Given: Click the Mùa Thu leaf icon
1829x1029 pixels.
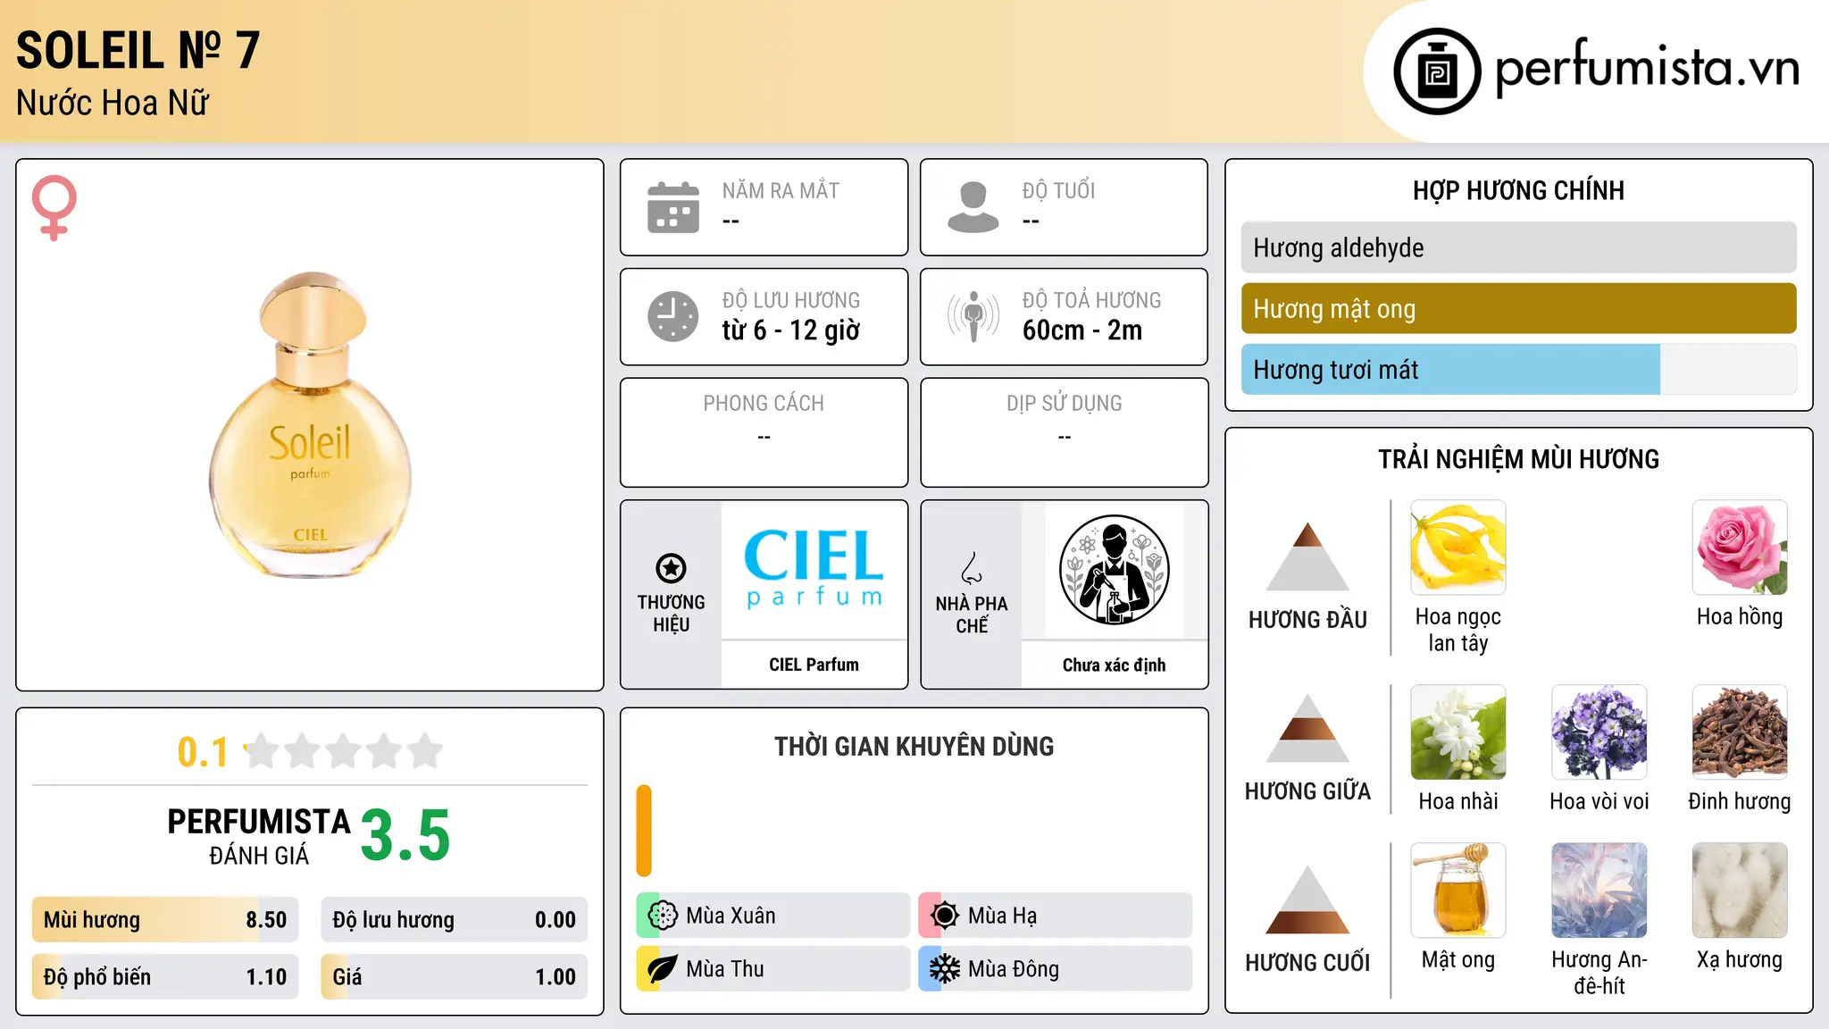Looking at the screenshot, I should 663,968.
